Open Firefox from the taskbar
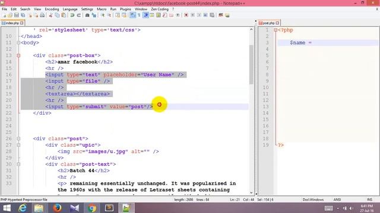This screenshot has width=380, height=213. coord(57,208)
